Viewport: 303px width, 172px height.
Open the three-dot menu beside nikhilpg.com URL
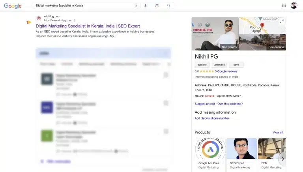[75, 20]
